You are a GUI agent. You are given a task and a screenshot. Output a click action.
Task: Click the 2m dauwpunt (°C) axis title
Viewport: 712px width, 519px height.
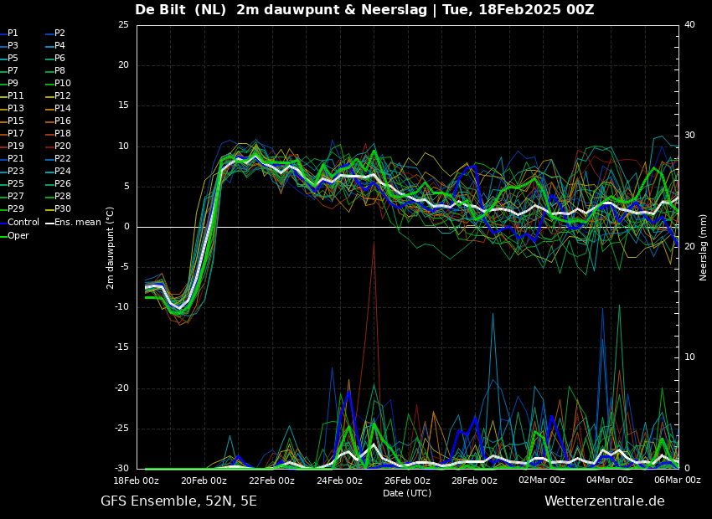click(x=111, y=248)
